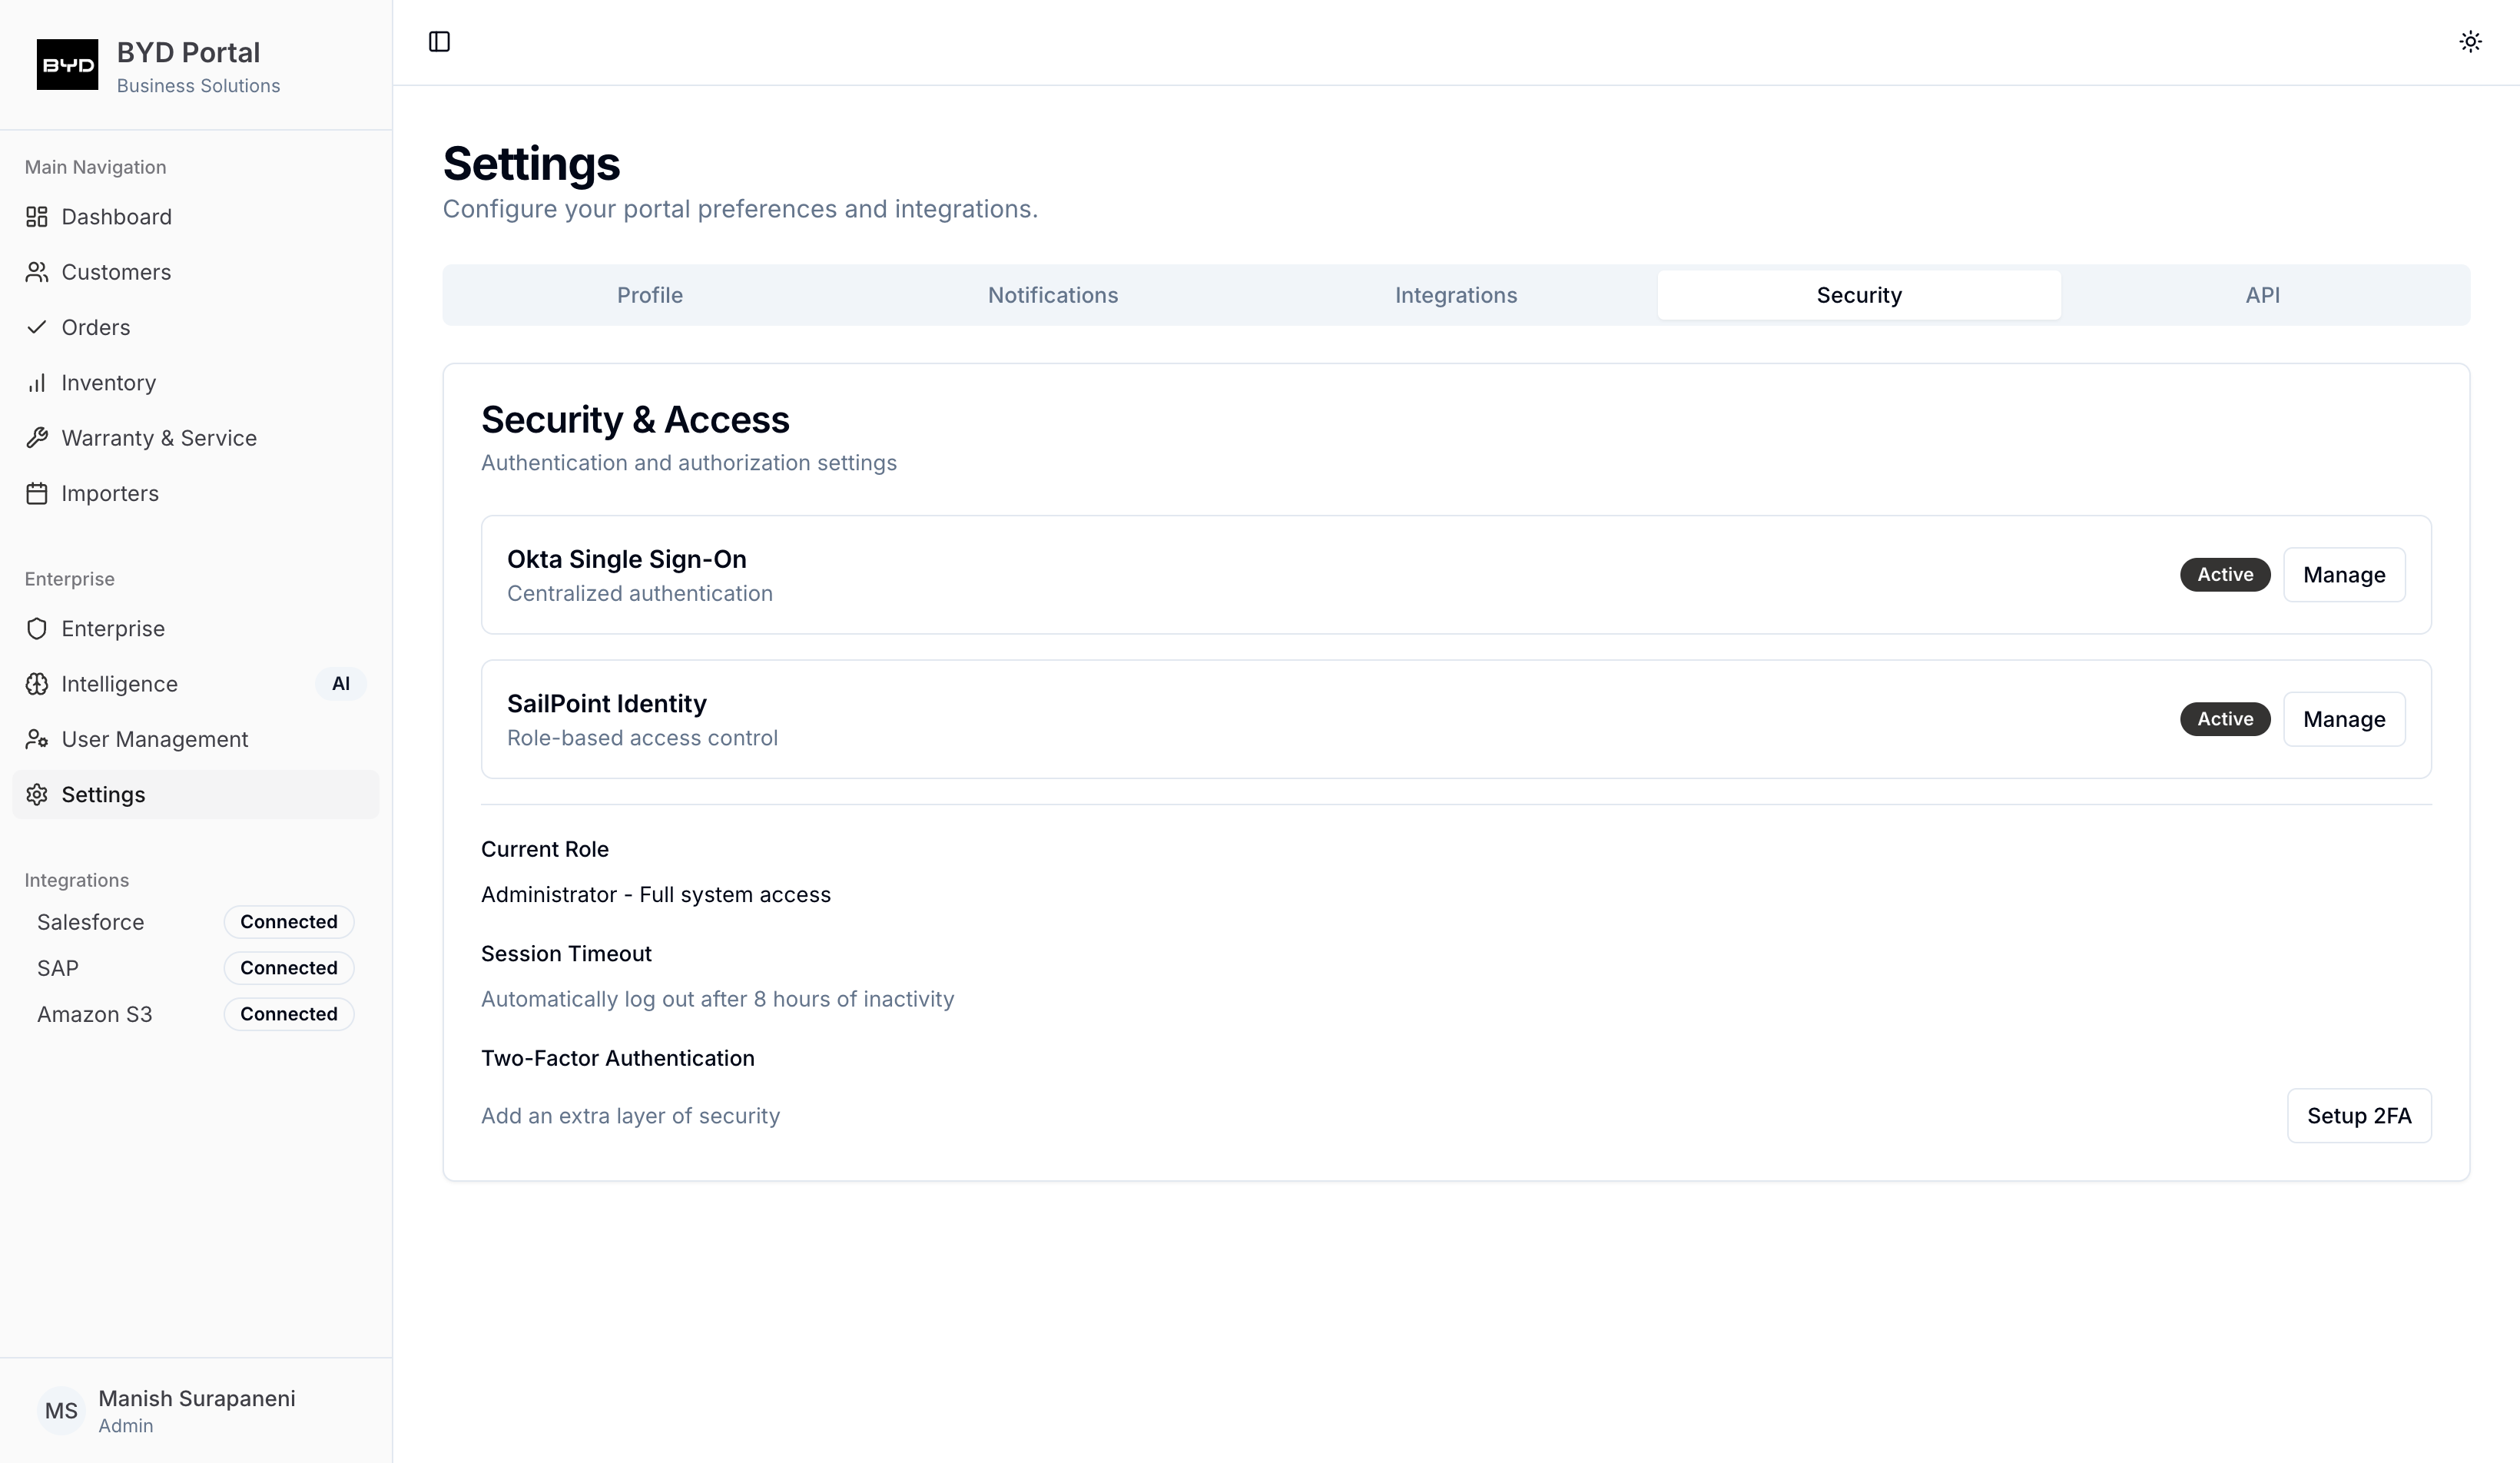This screenshot has width=2520, height=1463.
Task: Click the SailPoint Identity title
Action: click(607, 704)
